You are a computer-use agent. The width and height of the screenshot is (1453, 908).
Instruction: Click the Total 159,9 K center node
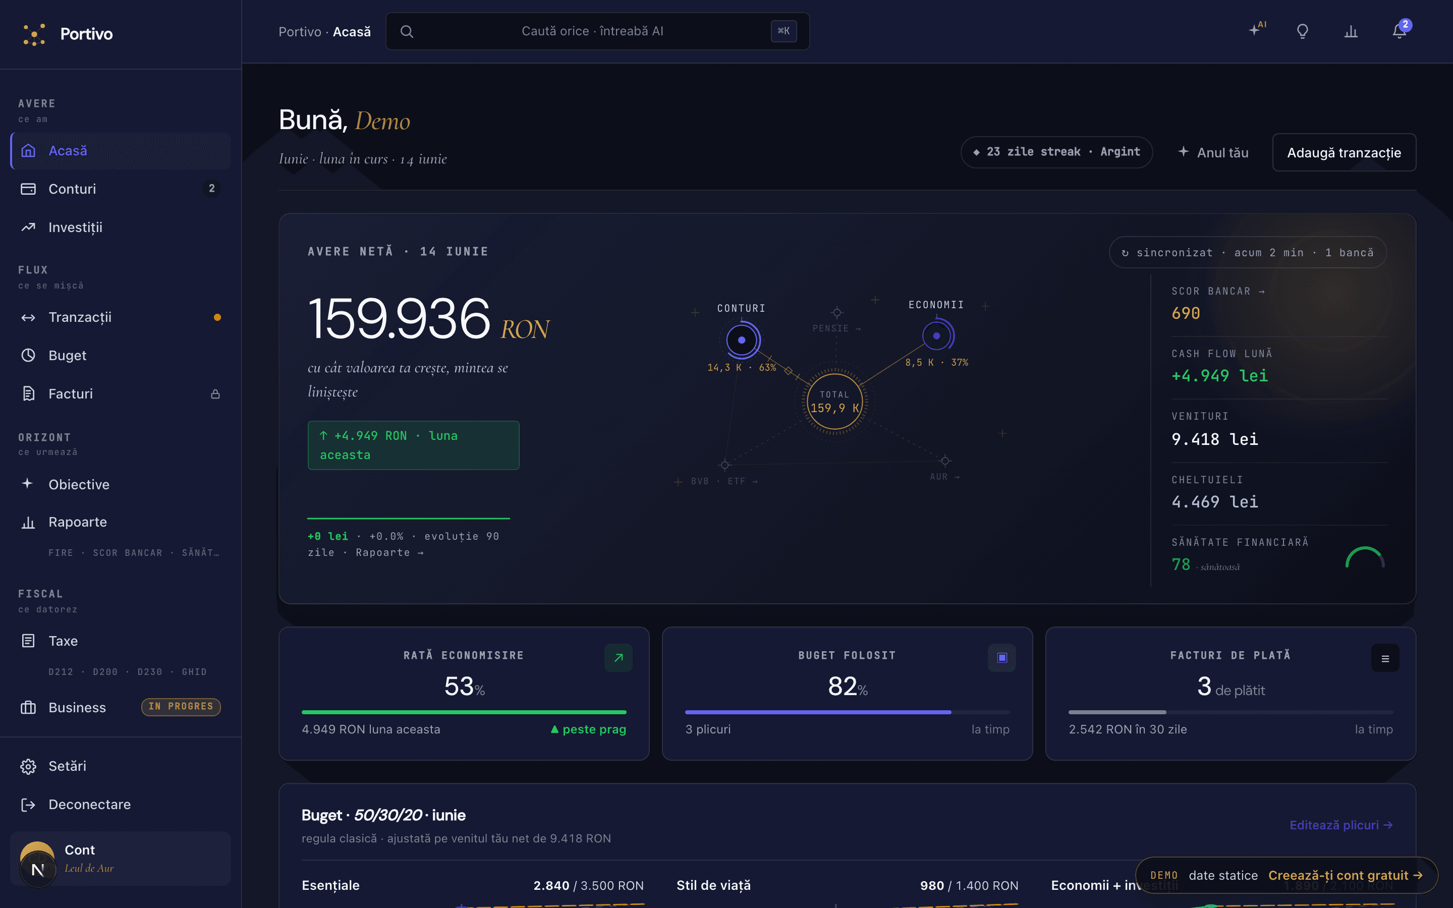pyautogui.click(x=834, y=401)
